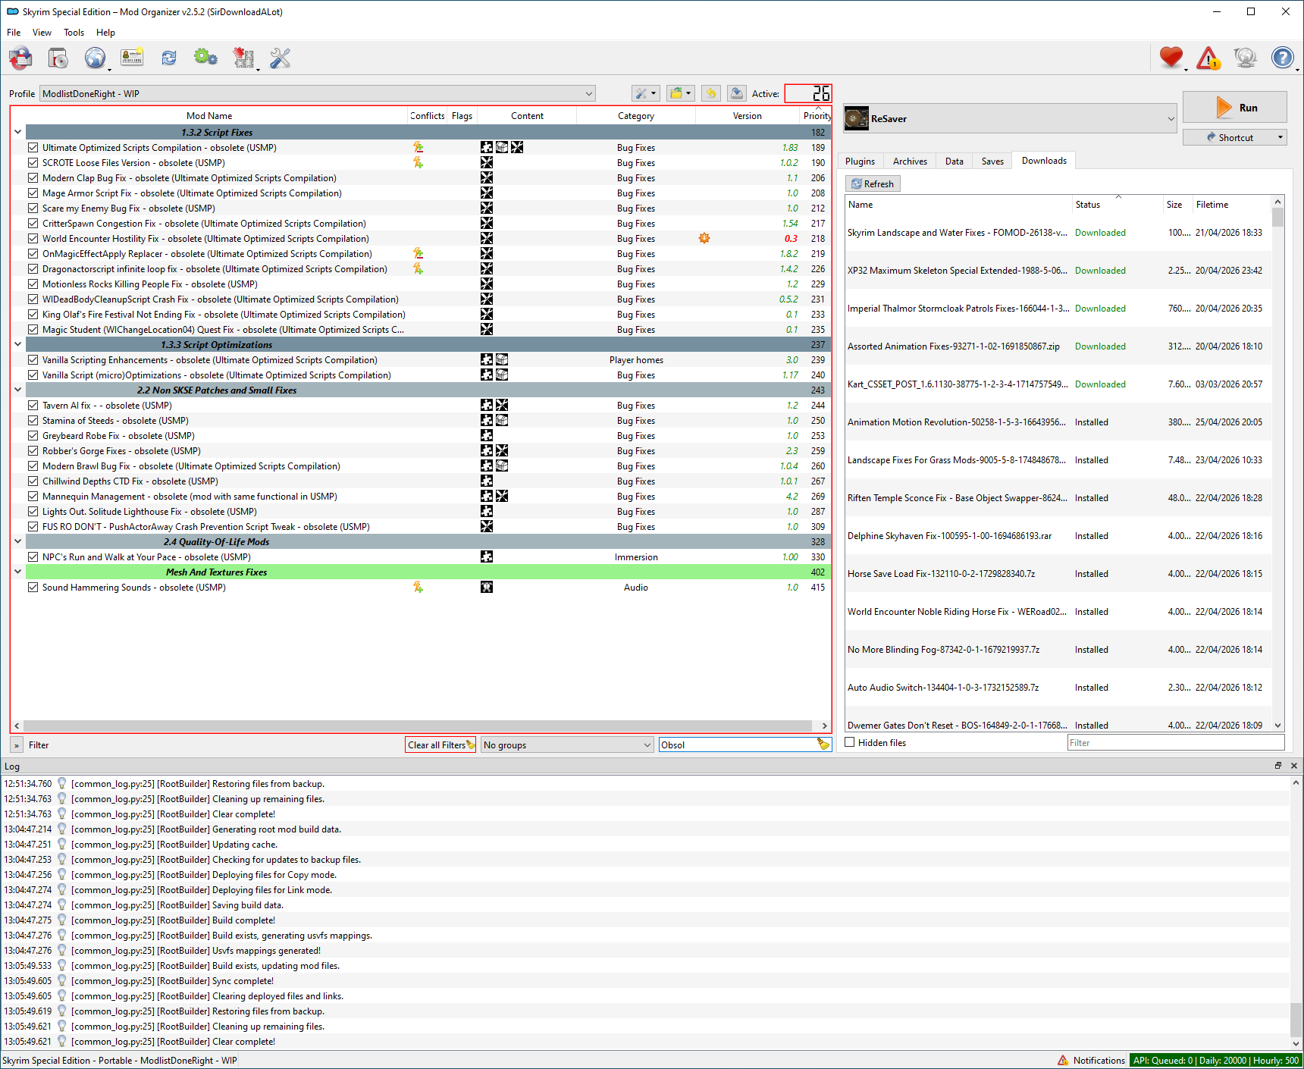Uncheck Vanilla Scripting Enhancements mod

coord(33,360)
